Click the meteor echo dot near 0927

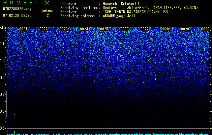coord(154,114)
